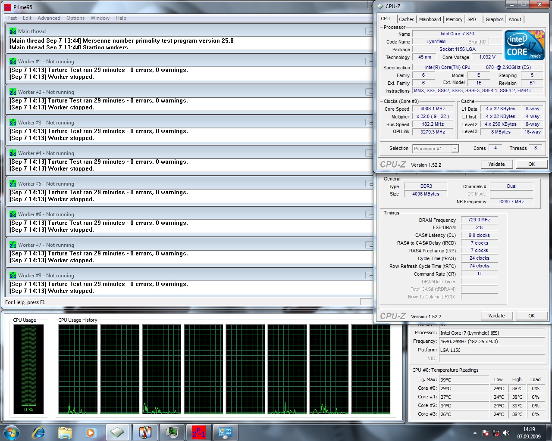Switch to the About tab
The width and height of the screenshot is (552, 441).
tap(515, 19)
